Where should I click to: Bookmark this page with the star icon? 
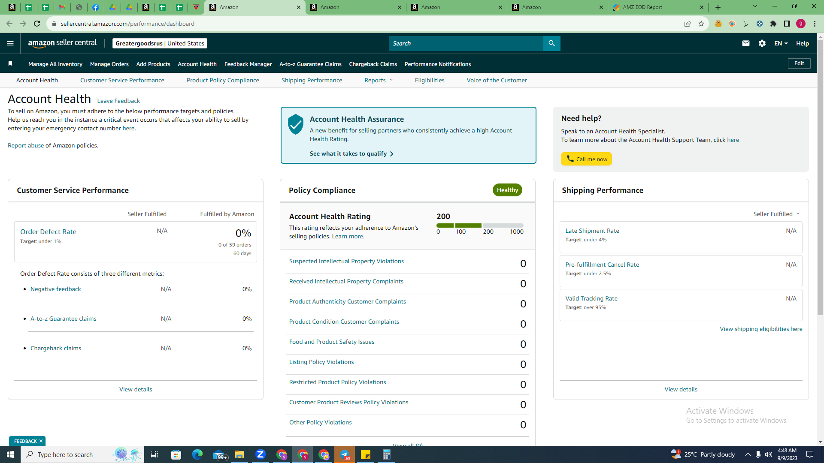point(701,24)
